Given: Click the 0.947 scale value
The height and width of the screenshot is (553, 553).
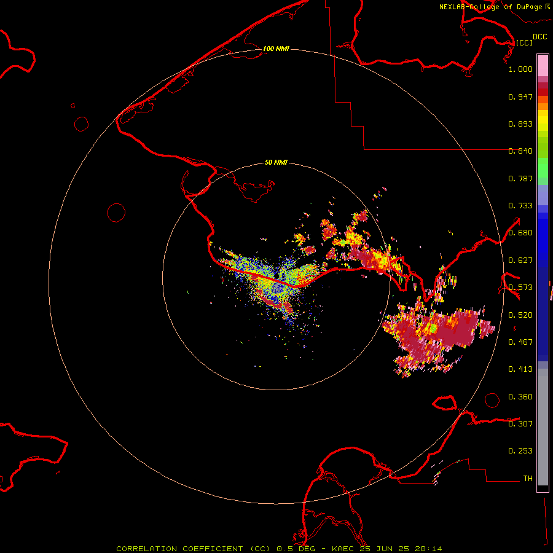Looking at the screenshot, I should (x=520, y=96).
